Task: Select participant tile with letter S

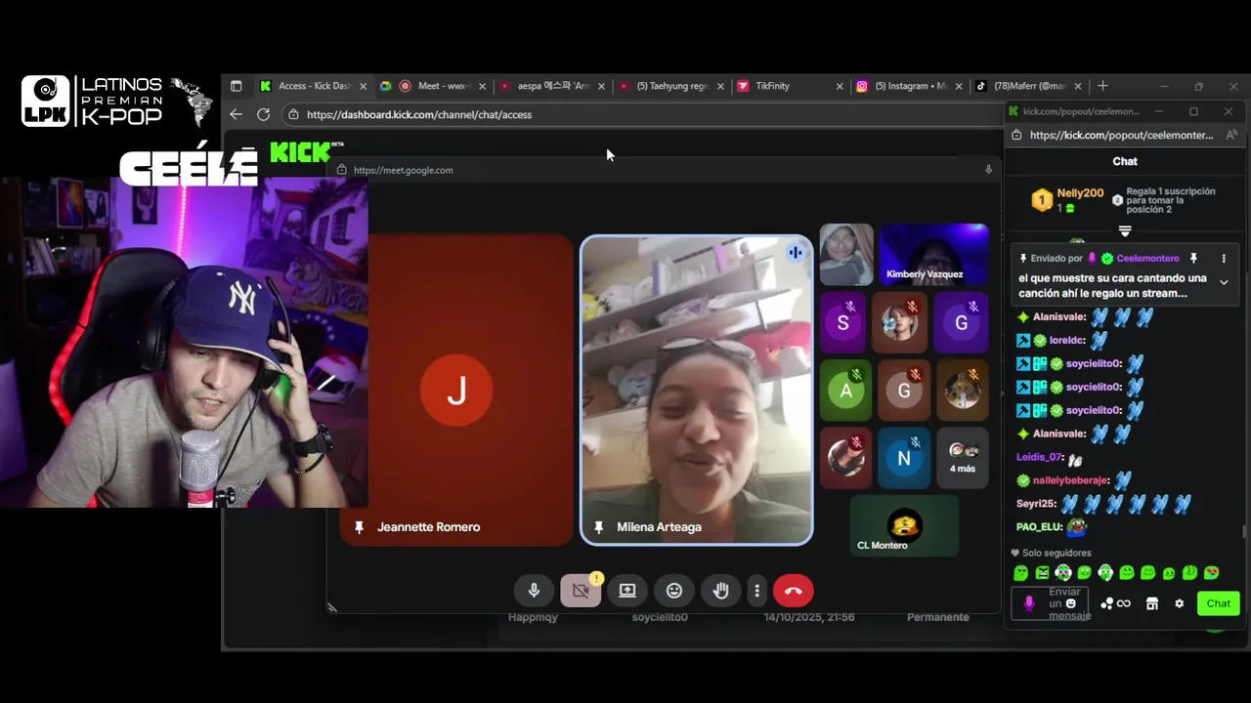Action: click(x=842, y=322)
